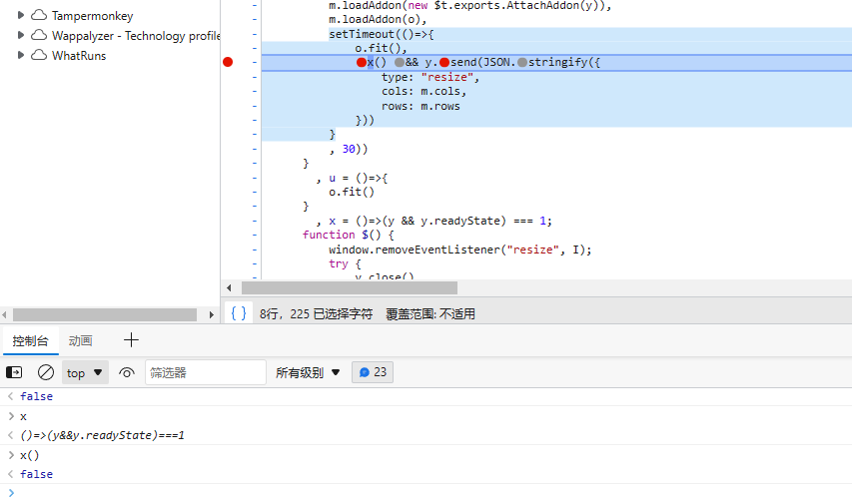Open the top context dropdown
Screen dimensions: 852x504
coord(85,372)
